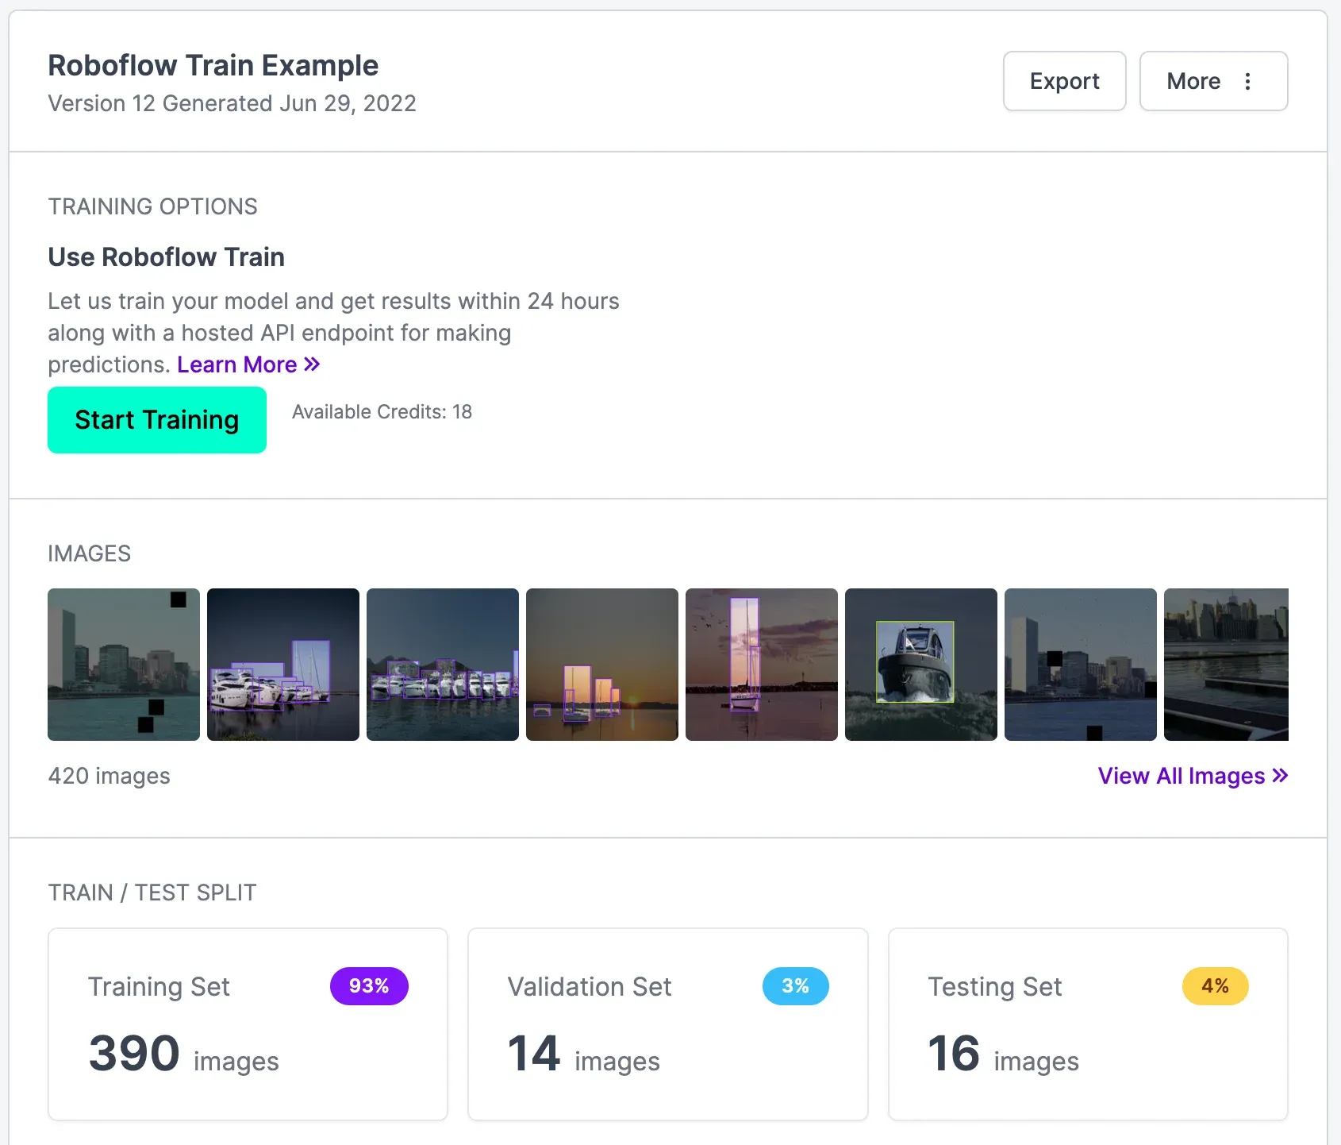Click the Use Roboflow Train heading
The width and height of the screenshot is (1341, 1145).
(166, 257)
